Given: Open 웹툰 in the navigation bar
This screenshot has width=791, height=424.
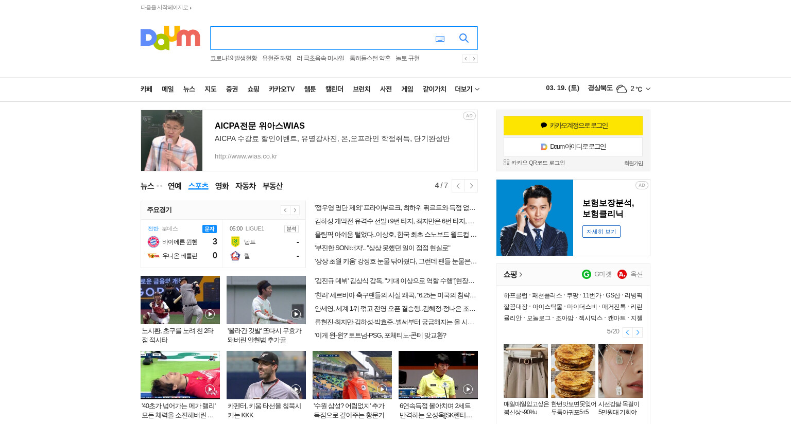Looking at the screenshot, I should 310,89.
